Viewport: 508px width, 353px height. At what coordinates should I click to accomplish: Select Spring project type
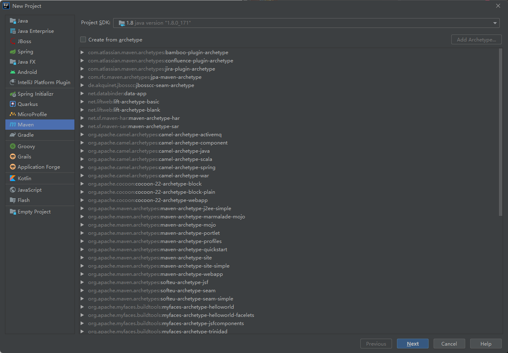coord(40,52)
